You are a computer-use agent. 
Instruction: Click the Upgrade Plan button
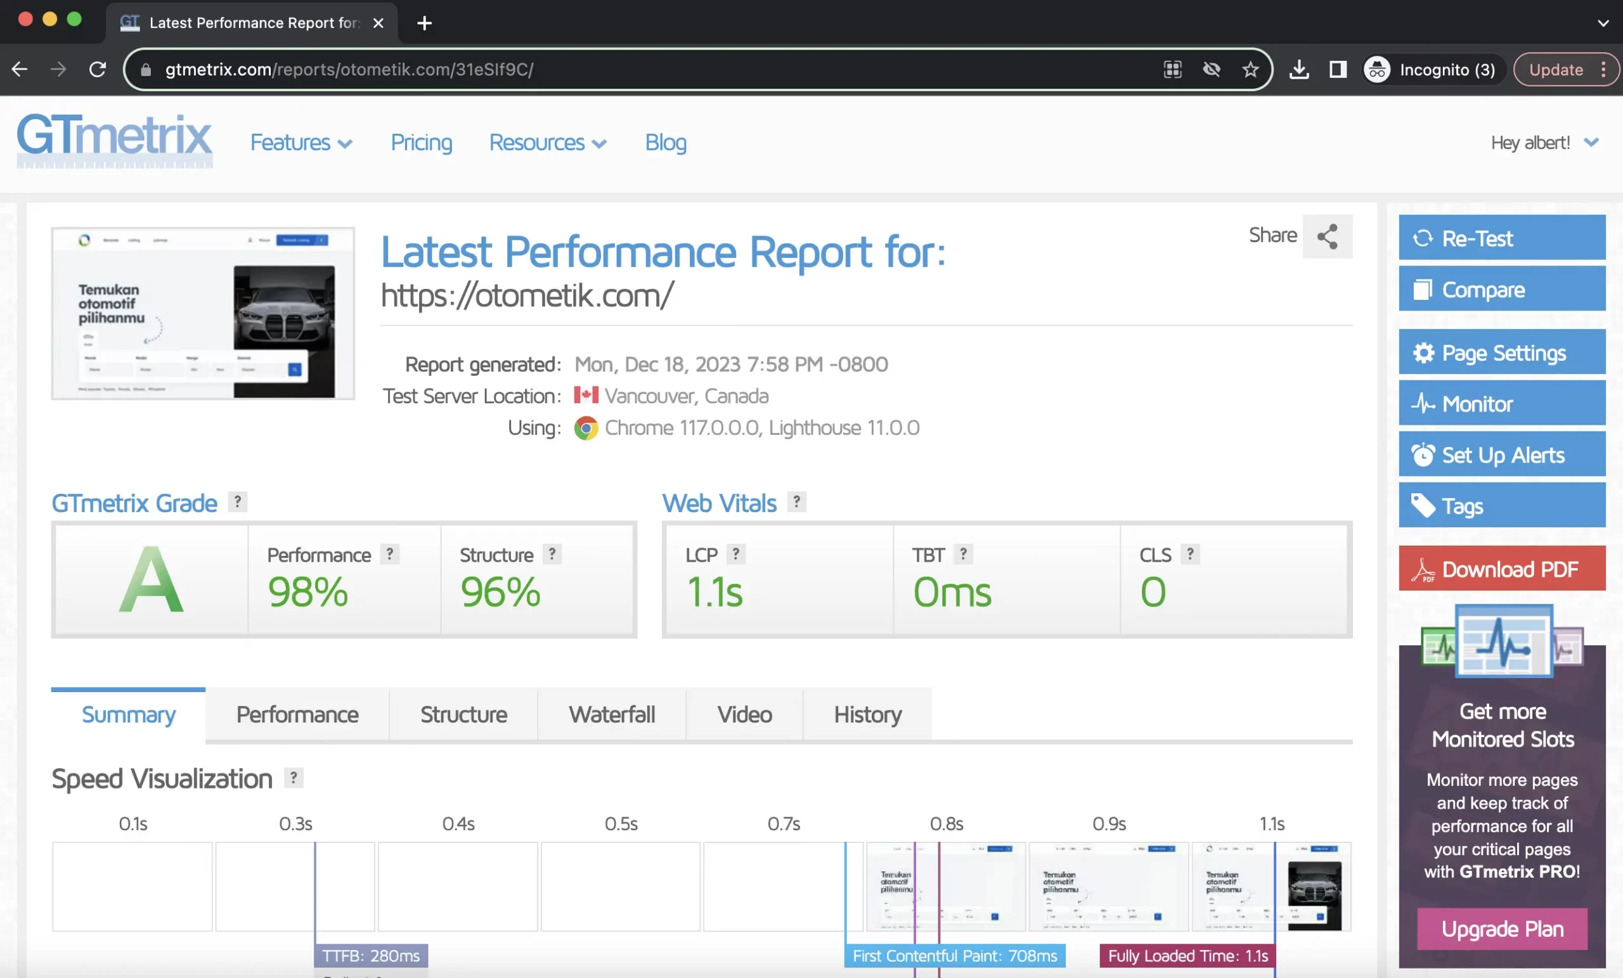tap(1502, 929)
